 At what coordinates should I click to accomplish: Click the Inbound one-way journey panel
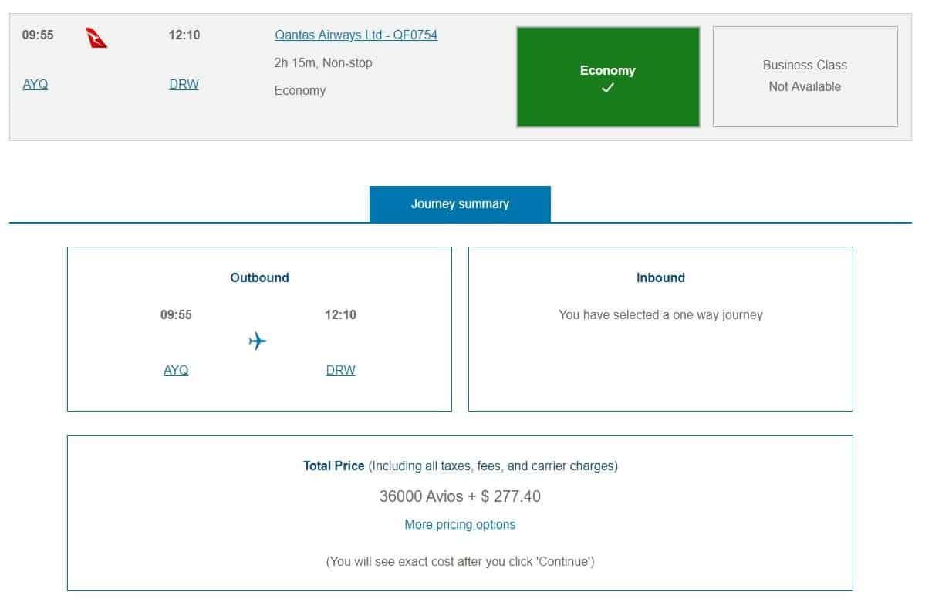[x=660, y=328]
